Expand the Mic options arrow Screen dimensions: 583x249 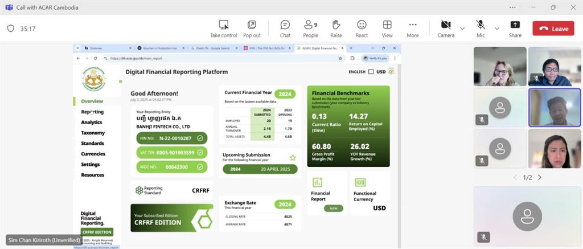click(x=496, y=28)
